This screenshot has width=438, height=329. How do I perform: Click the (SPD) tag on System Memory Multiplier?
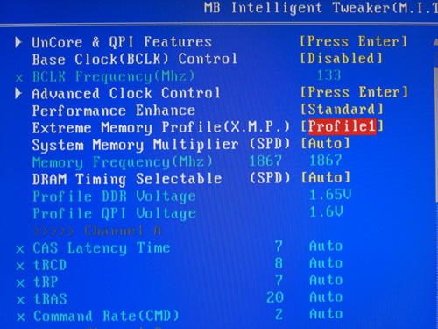[x=270, y=144]
